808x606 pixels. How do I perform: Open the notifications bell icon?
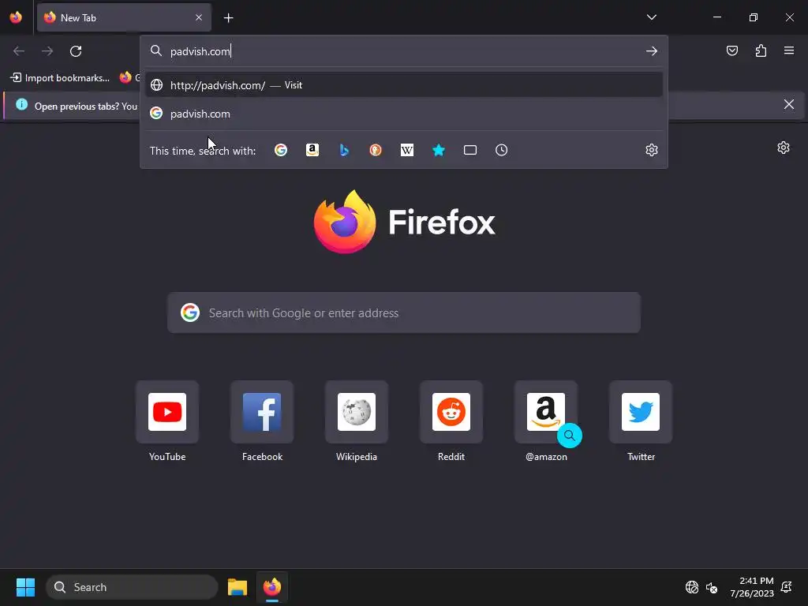787,587
